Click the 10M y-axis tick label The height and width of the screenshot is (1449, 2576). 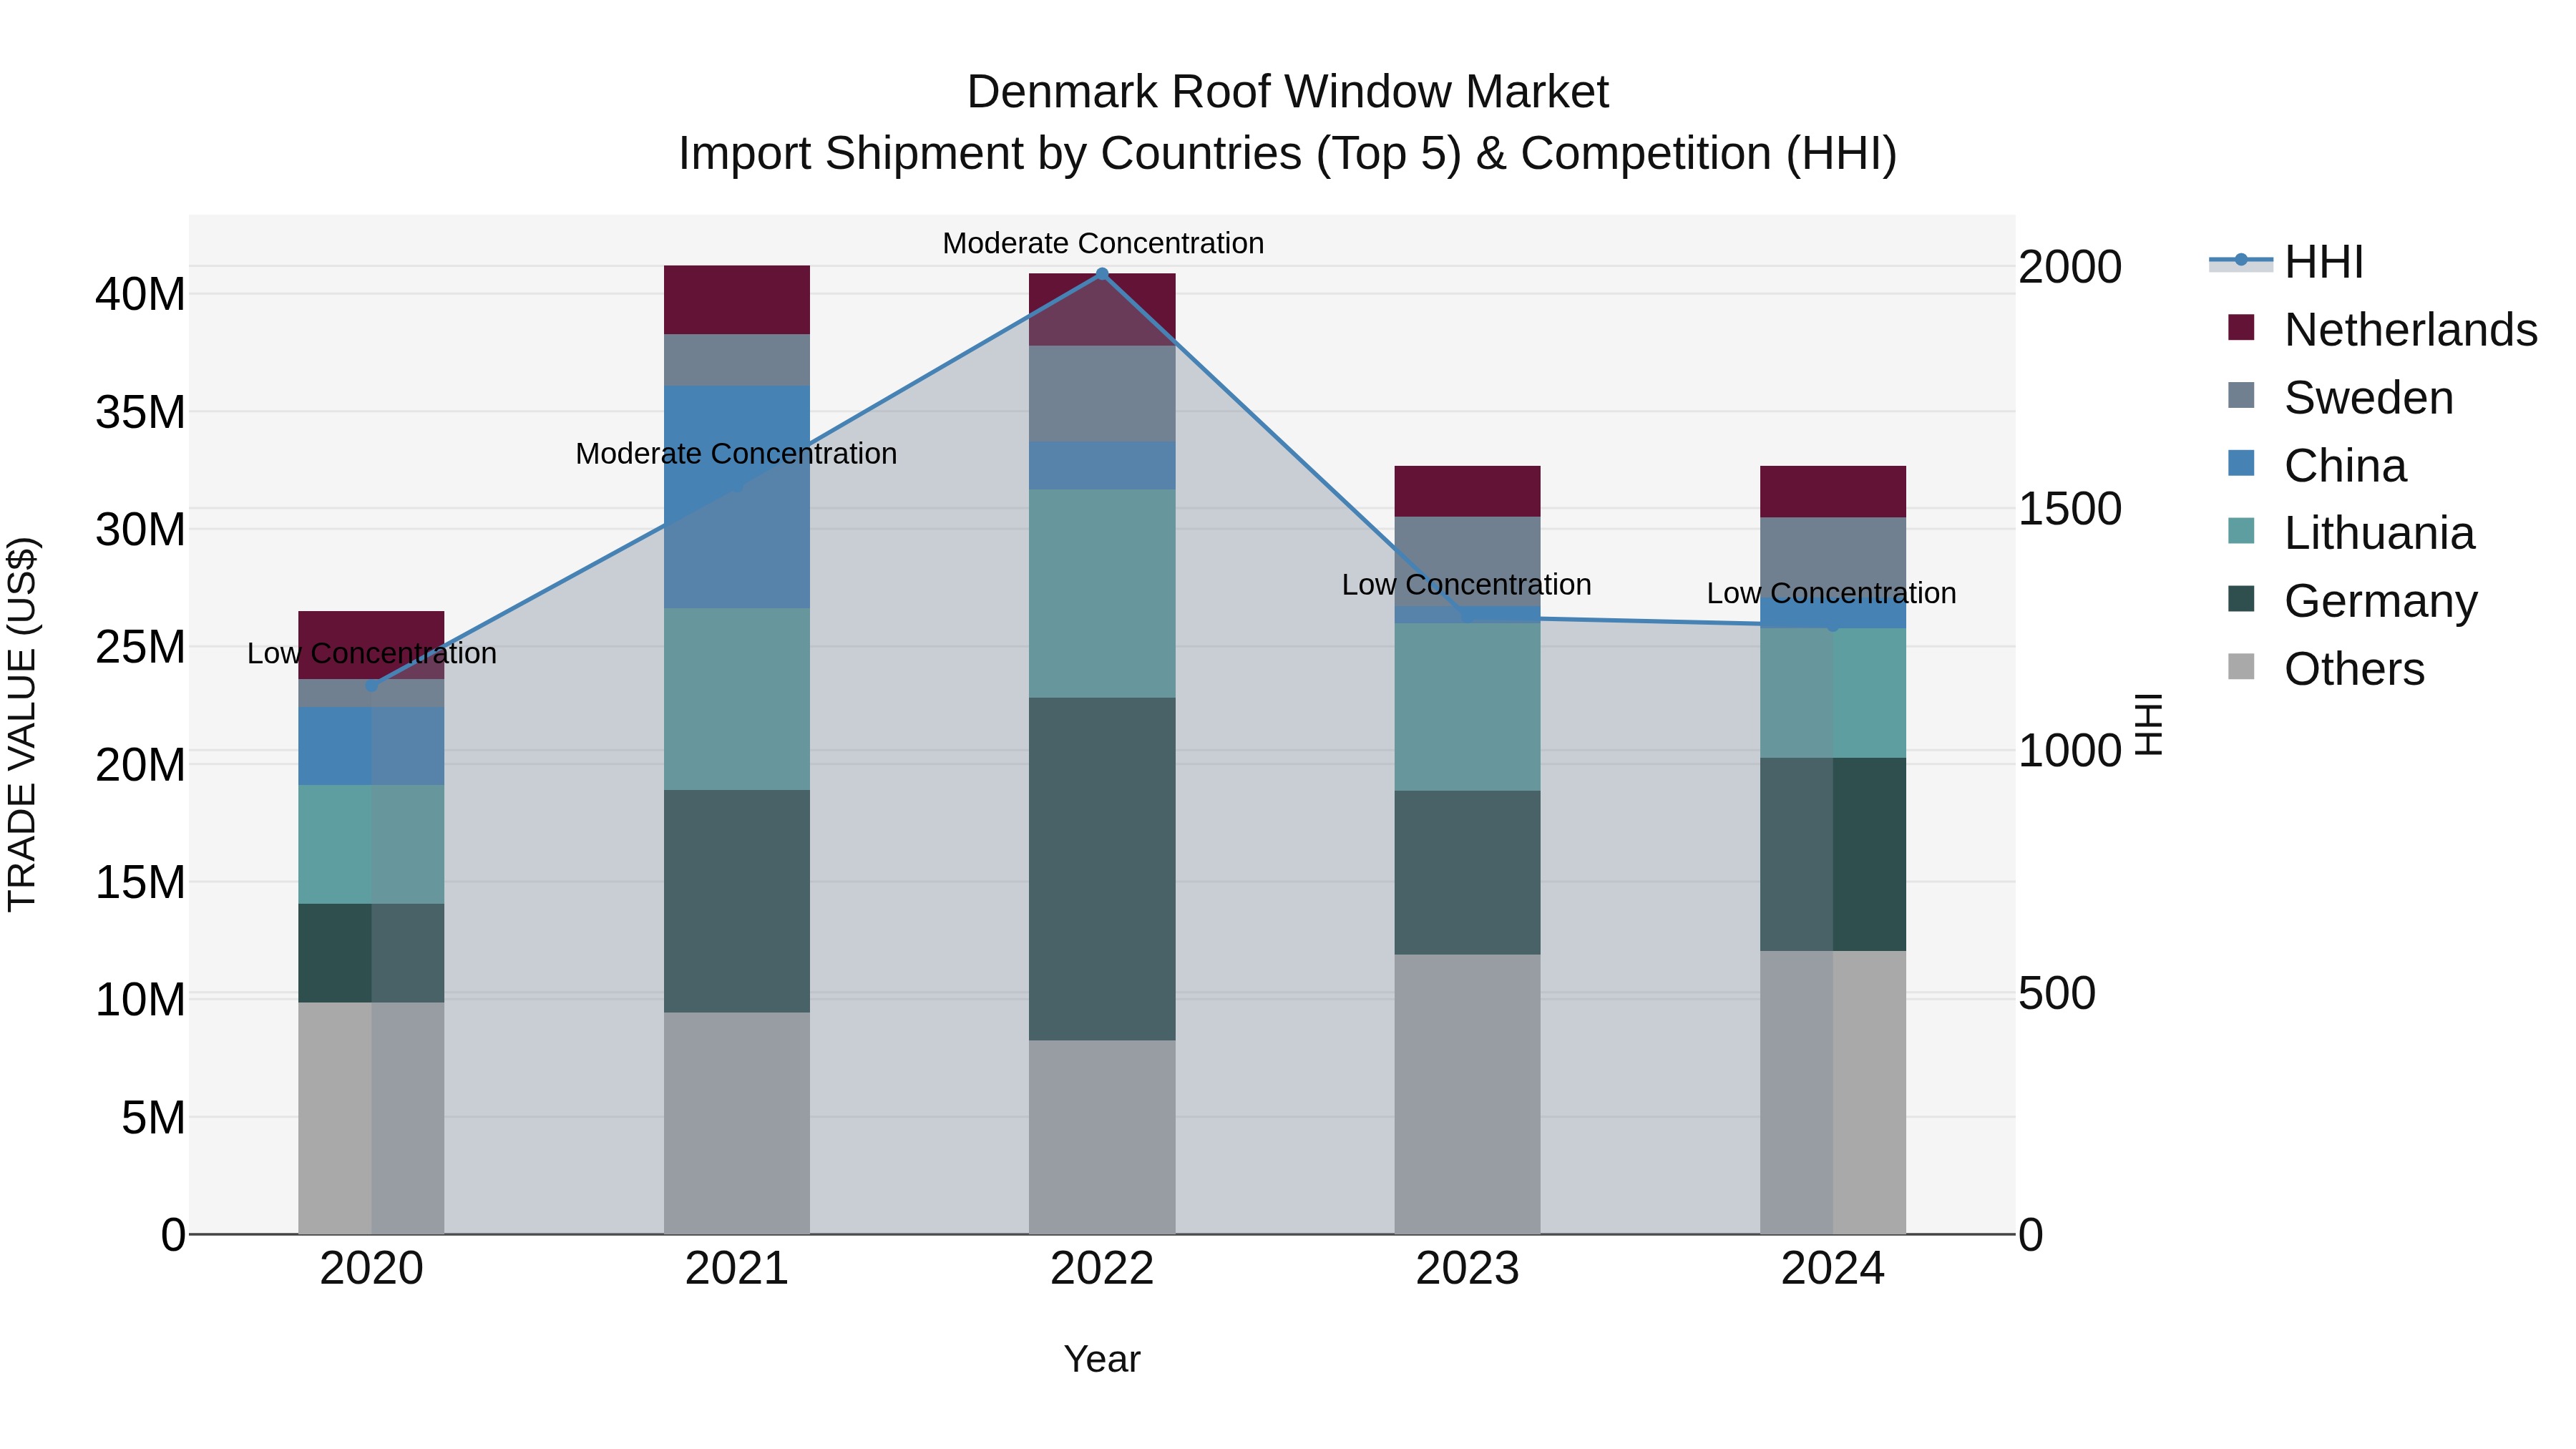coord(140,999)
